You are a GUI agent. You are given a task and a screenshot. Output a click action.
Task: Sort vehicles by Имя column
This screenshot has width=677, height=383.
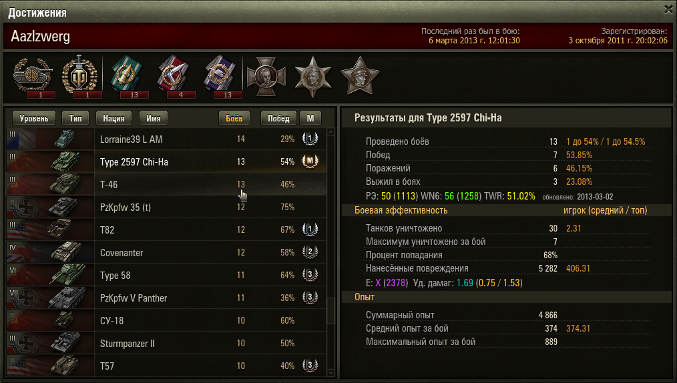pos(154,118)
